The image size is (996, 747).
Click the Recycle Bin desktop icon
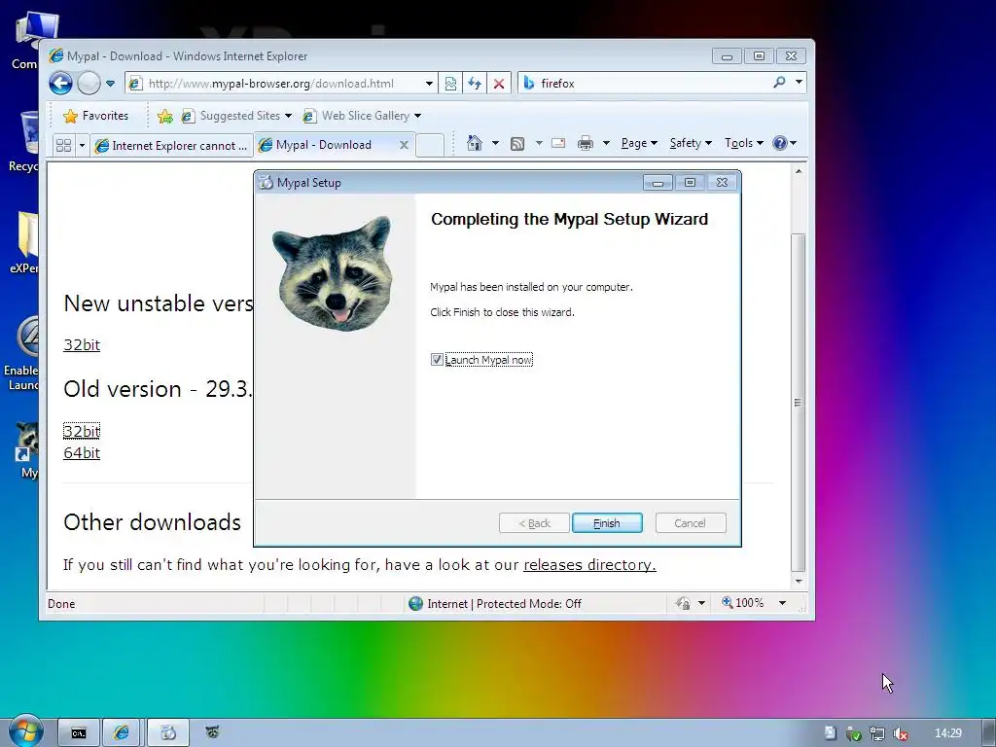[x=25, y=142]
